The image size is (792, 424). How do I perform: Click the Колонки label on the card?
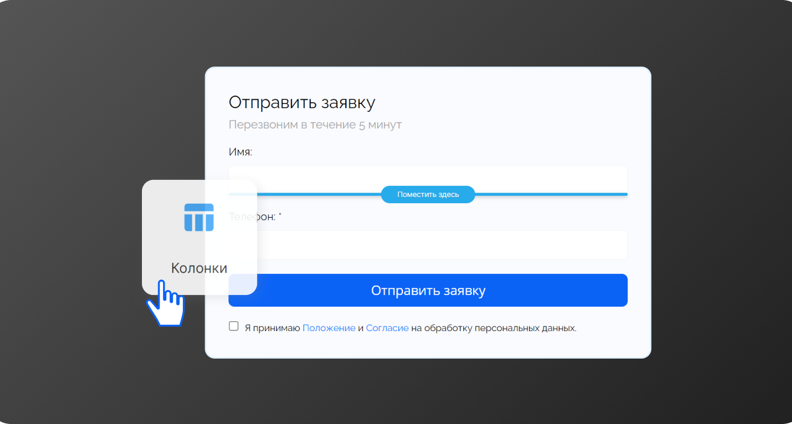coord(199,268)
